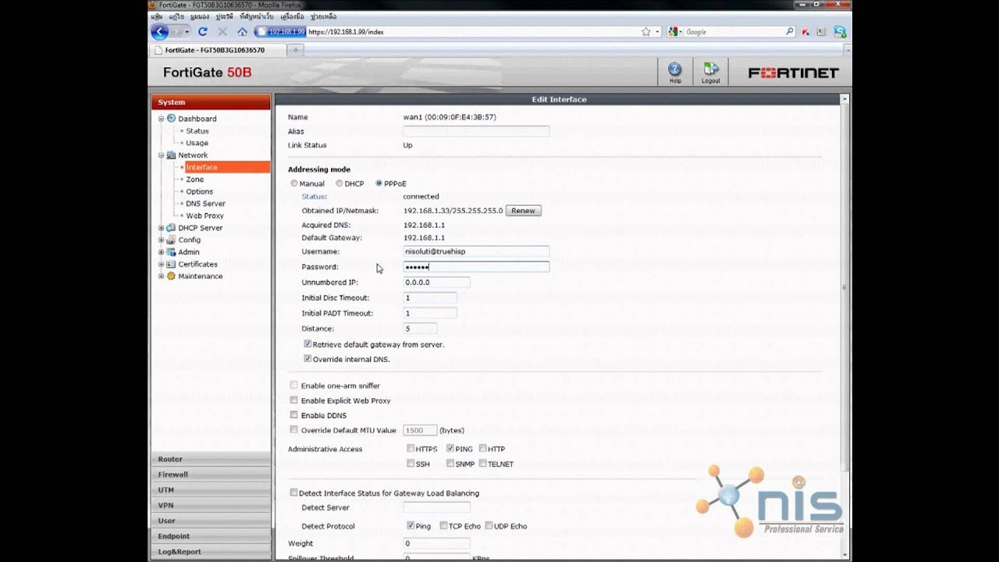Image resolution: width=999 pixels, height=562 pixels.
Task: Click the Network icon in System tree
Action: [172, 155]
